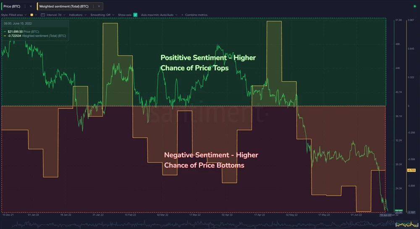Click the bottom timeline navigator mini chart

210,224
